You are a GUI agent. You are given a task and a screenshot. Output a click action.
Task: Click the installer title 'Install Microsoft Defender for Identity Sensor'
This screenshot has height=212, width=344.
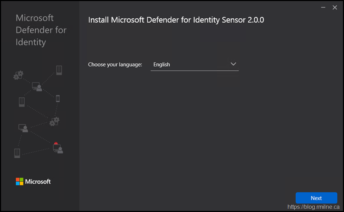click(176, 20)
